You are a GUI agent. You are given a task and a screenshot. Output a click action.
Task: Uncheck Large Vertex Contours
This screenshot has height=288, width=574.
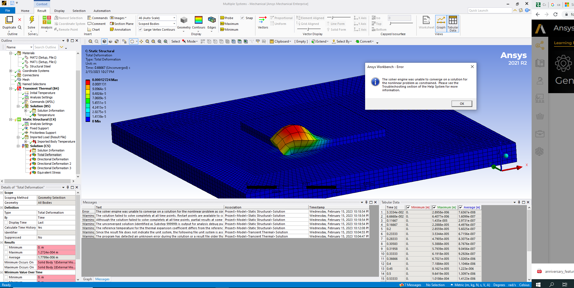click(140, 30)
